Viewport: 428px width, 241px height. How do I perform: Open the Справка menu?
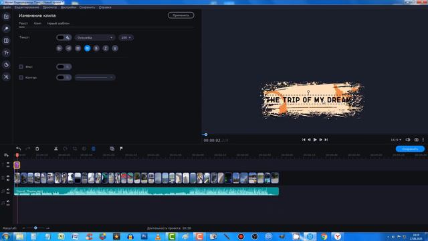[105, 7]
